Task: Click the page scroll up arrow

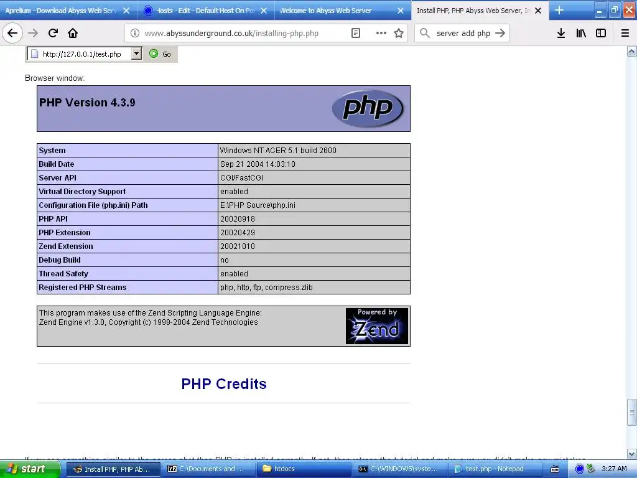Action: coord(632,51)
